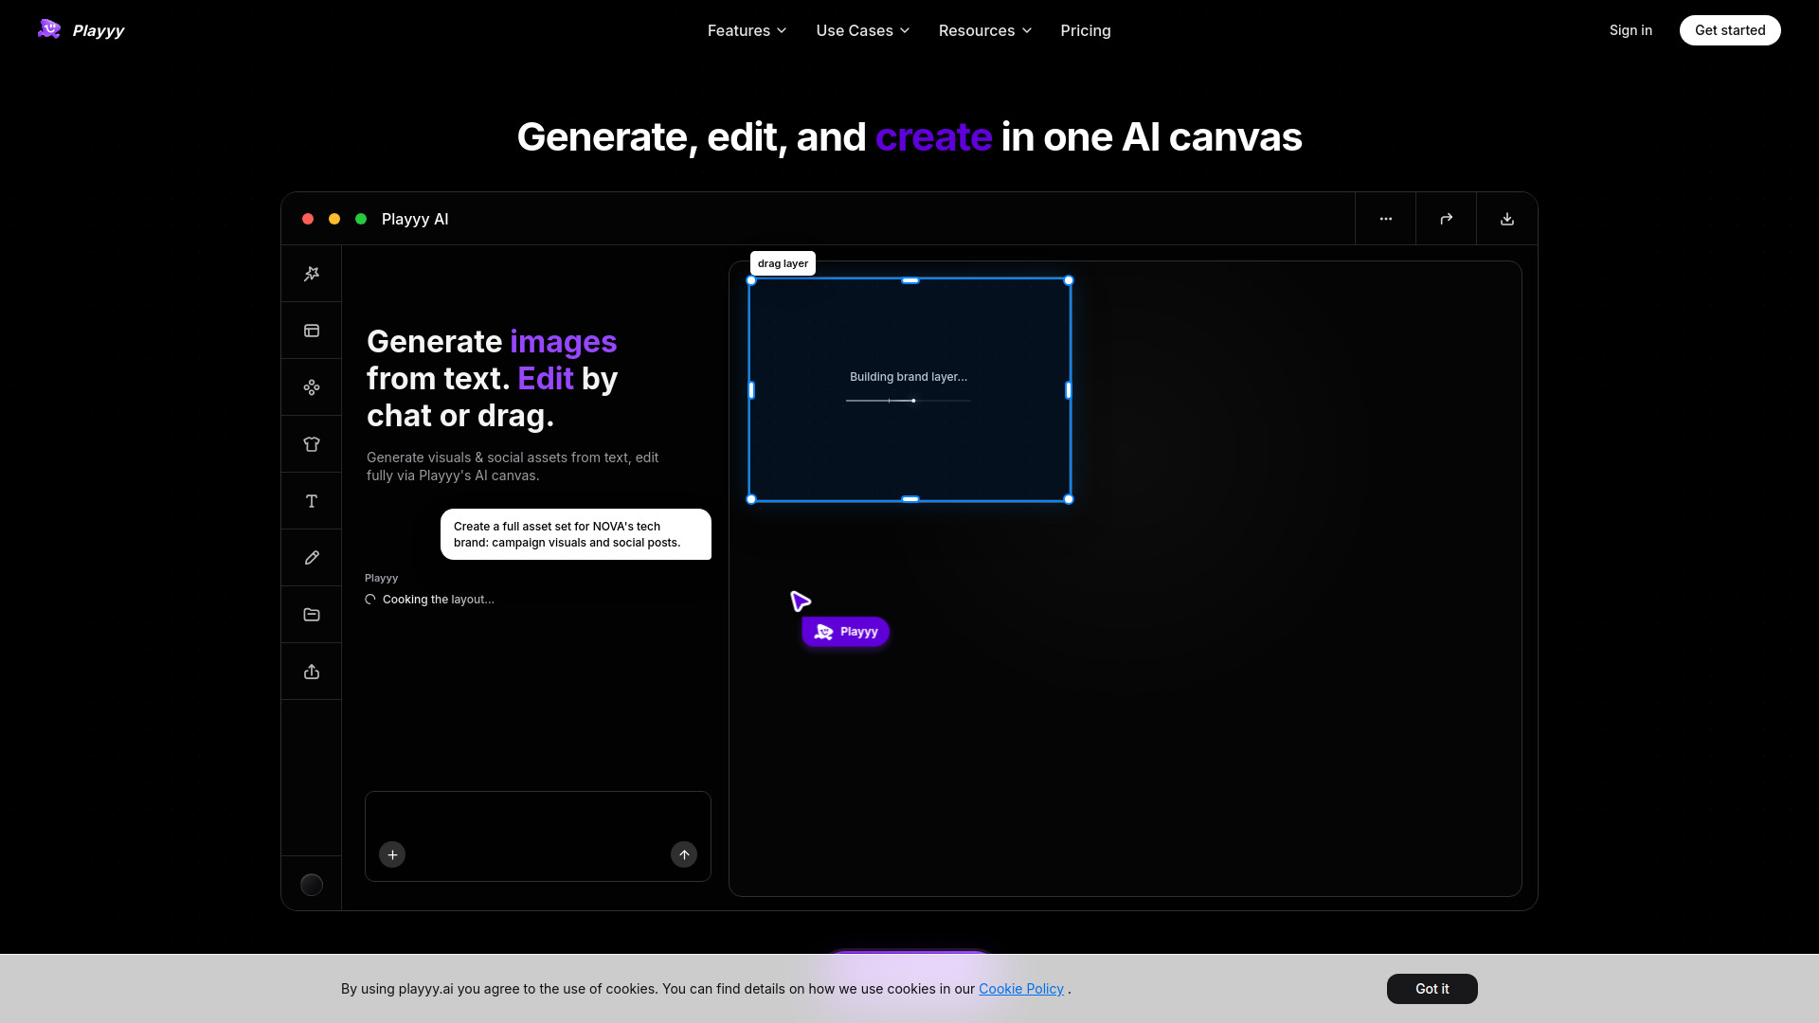Viewport: 1819px width, 1023px height.
Task: Click Sign in
Action: click(x=1630, y=30)
